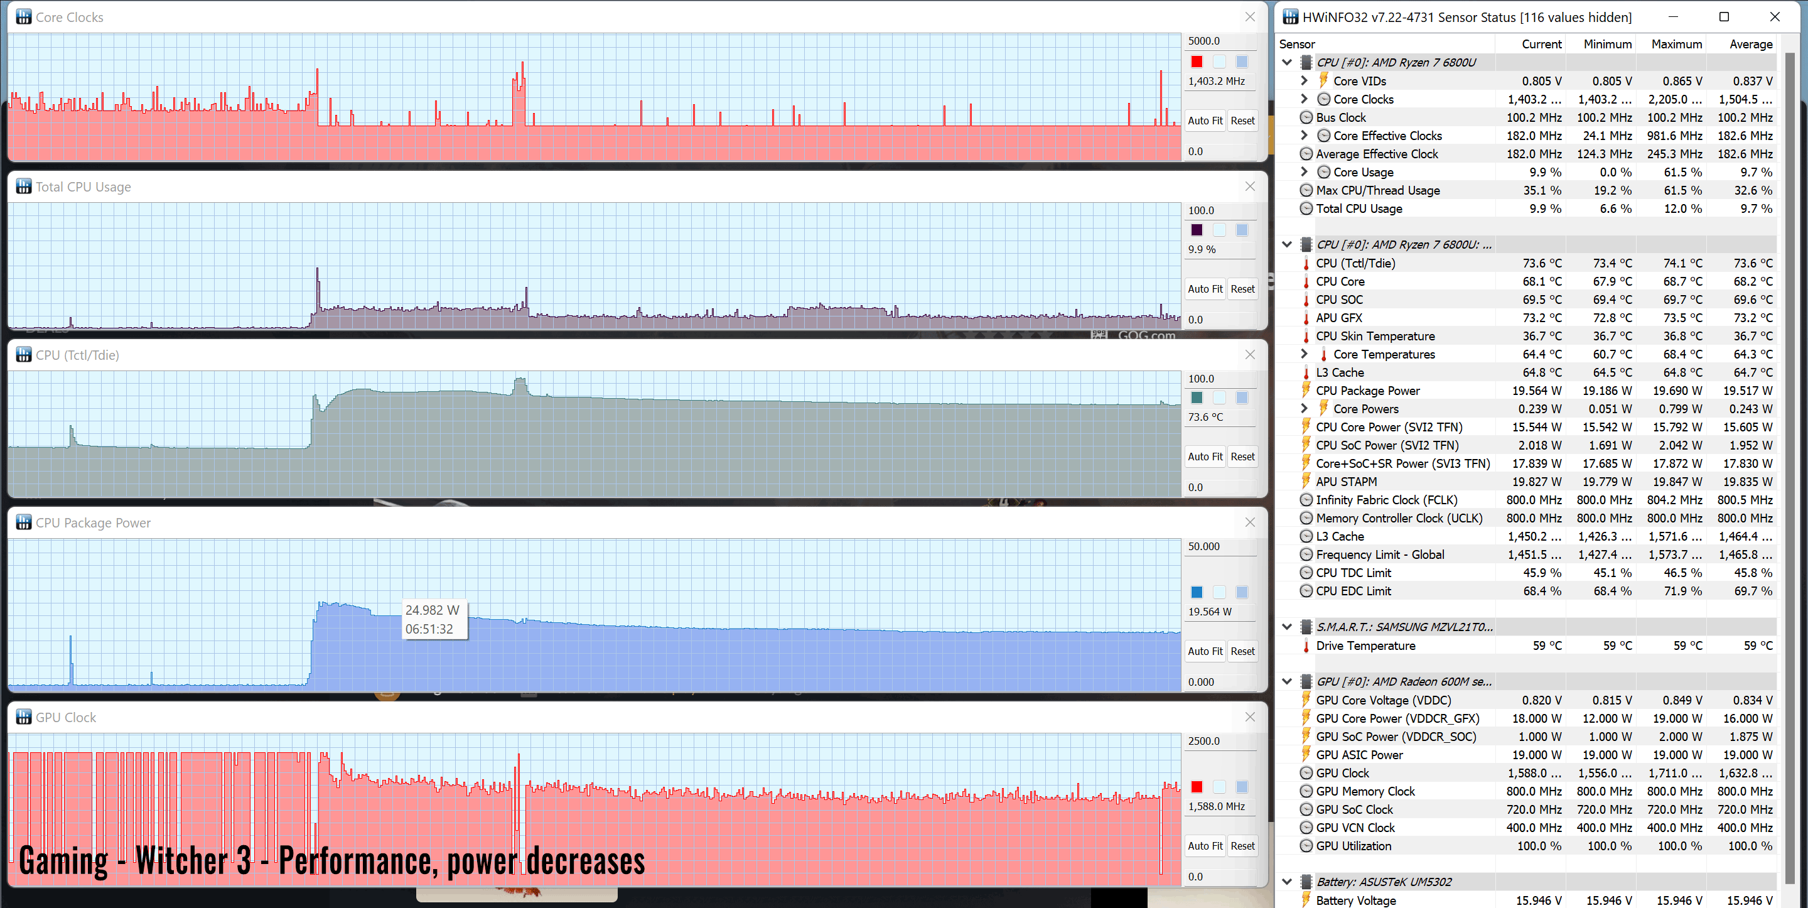Close the CPU Package Power graph window
This screenshot has width=1808, height=908.
[x=1250, y=522]
